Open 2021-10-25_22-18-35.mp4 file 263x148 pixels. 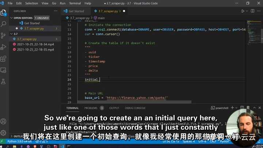click(35, 50)
